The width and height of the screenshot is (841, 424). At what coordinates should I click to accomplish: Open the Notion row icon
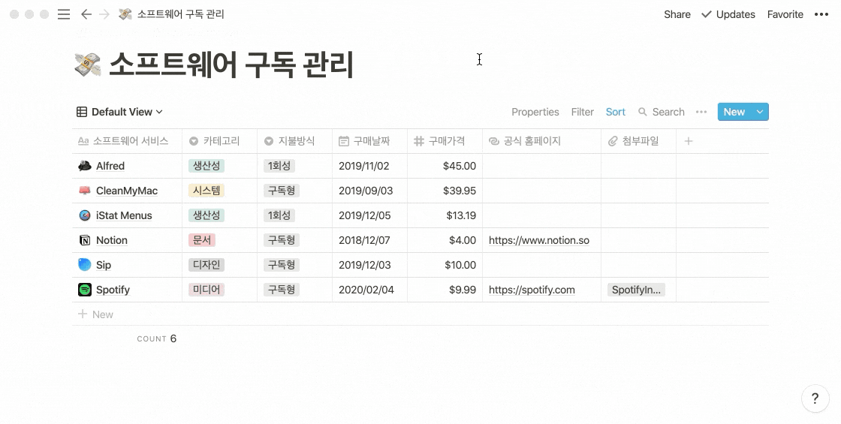[x=85, y=240]
